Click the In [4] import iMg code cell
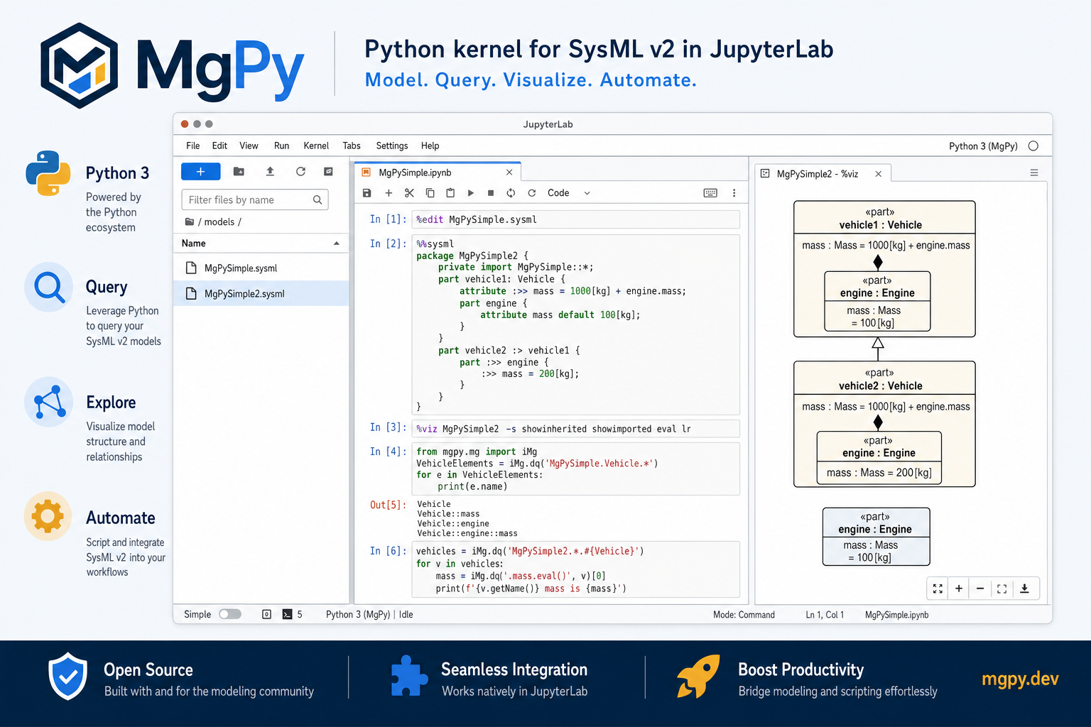1091x727 pixels. 576,469
